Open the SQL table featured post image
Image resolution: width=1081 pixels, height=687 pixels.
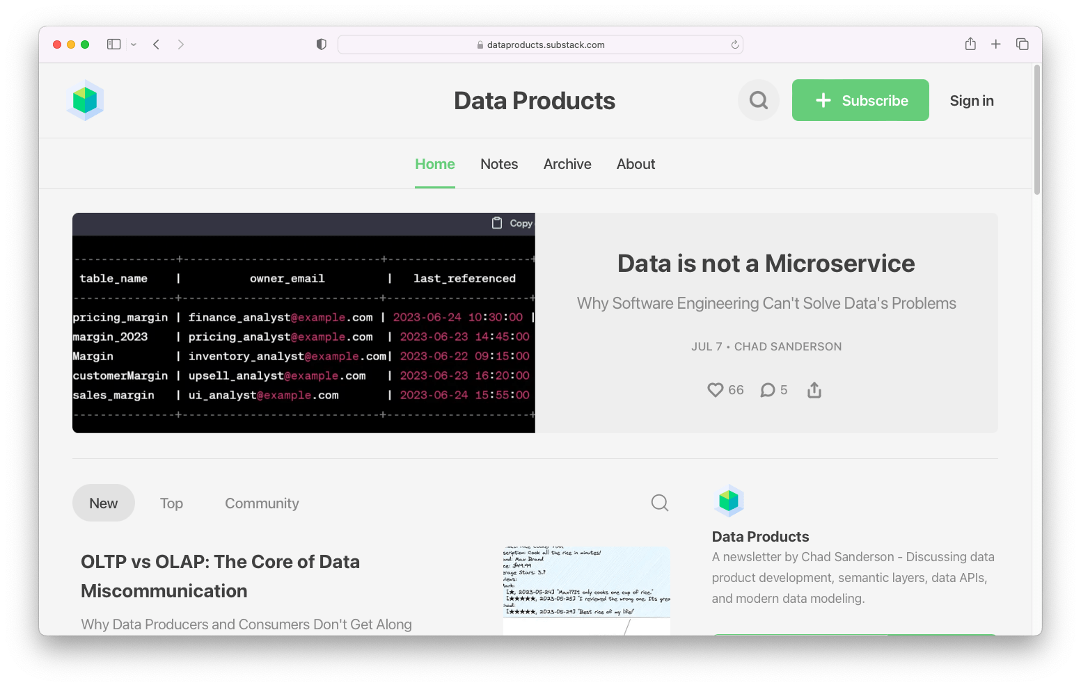(303, 323)
